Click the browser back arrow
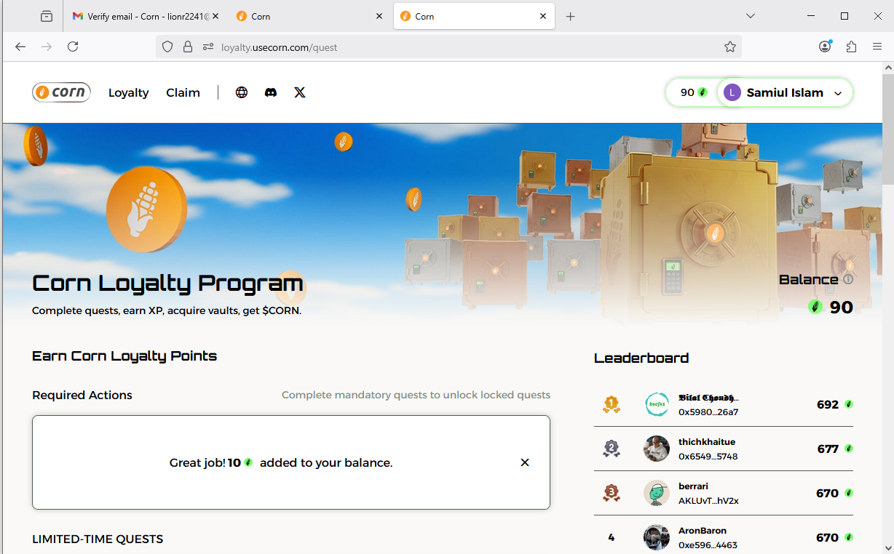This screenshot has height=554, width=894. [x=20, y=47]
